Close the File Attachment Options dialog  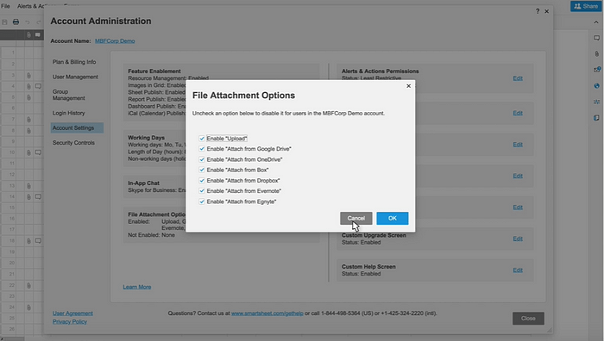(x=408, y=86)
